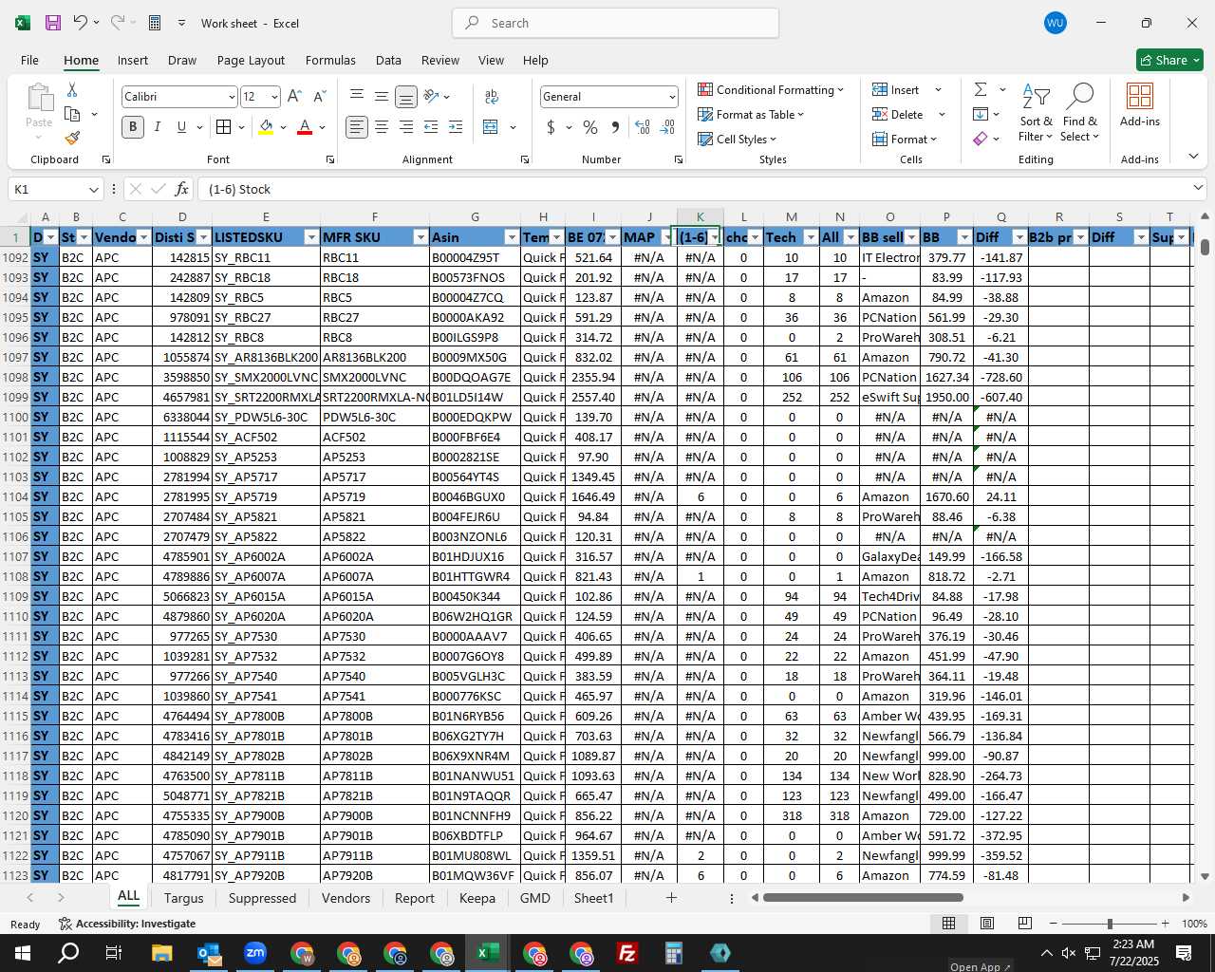Open the Name Box dropdown arrow

click(93, 189)
